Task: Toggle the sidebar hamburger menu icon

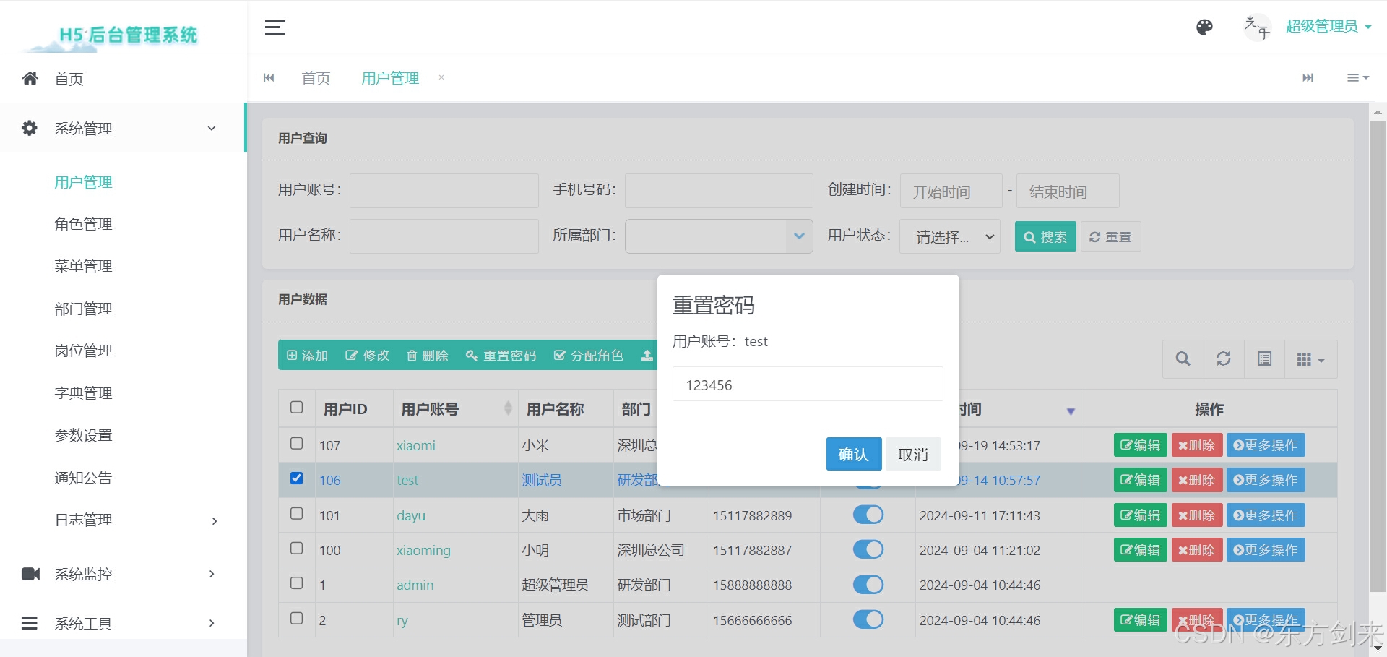Action: pos(275,27)
